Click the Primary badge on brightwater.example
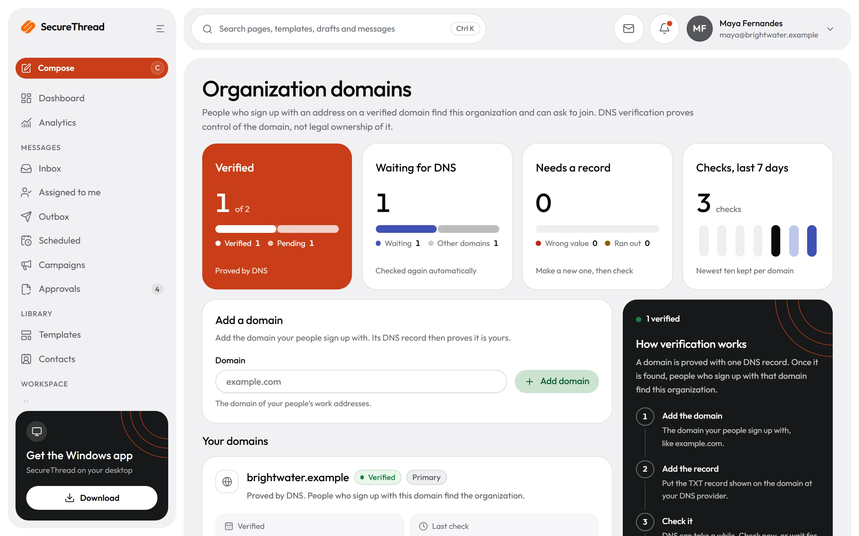The width and height of the screenshot is (859, 536). (426, 477)
